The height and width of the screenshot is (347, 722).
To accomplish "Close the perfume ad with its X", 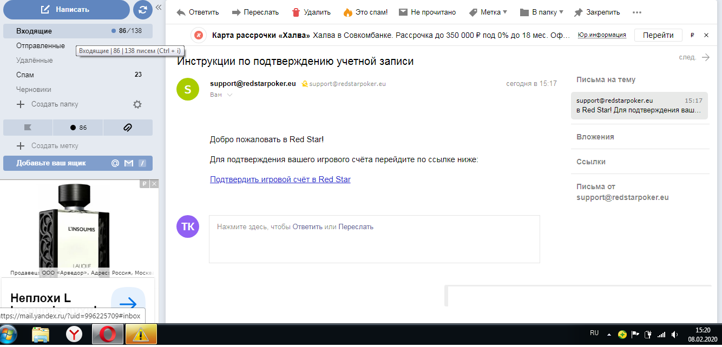I will coord(154,184).
